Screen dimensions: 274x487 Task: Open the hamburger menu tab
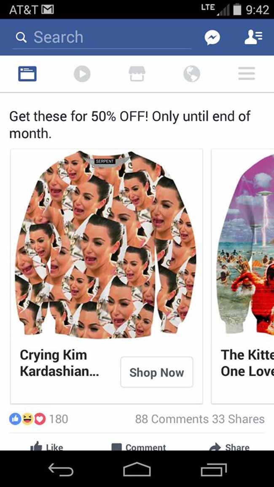tap(247, 74)
